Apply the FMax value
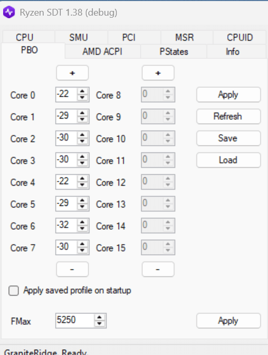The image size is (268, 355). 229,321
